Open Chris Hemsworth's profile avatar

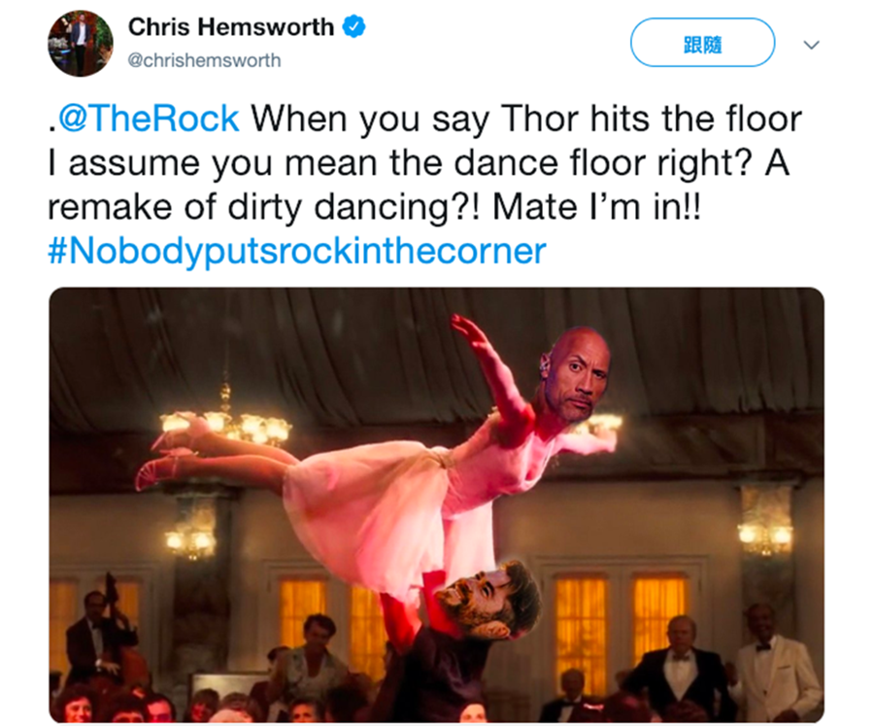coord(81,44)
